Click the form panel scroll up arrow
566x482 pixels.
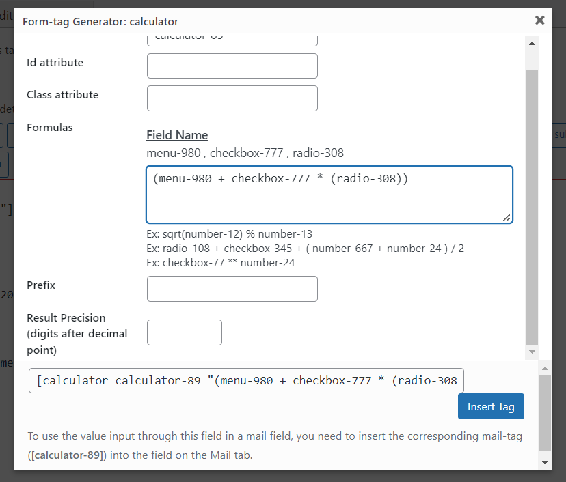(x=532, y=44)
